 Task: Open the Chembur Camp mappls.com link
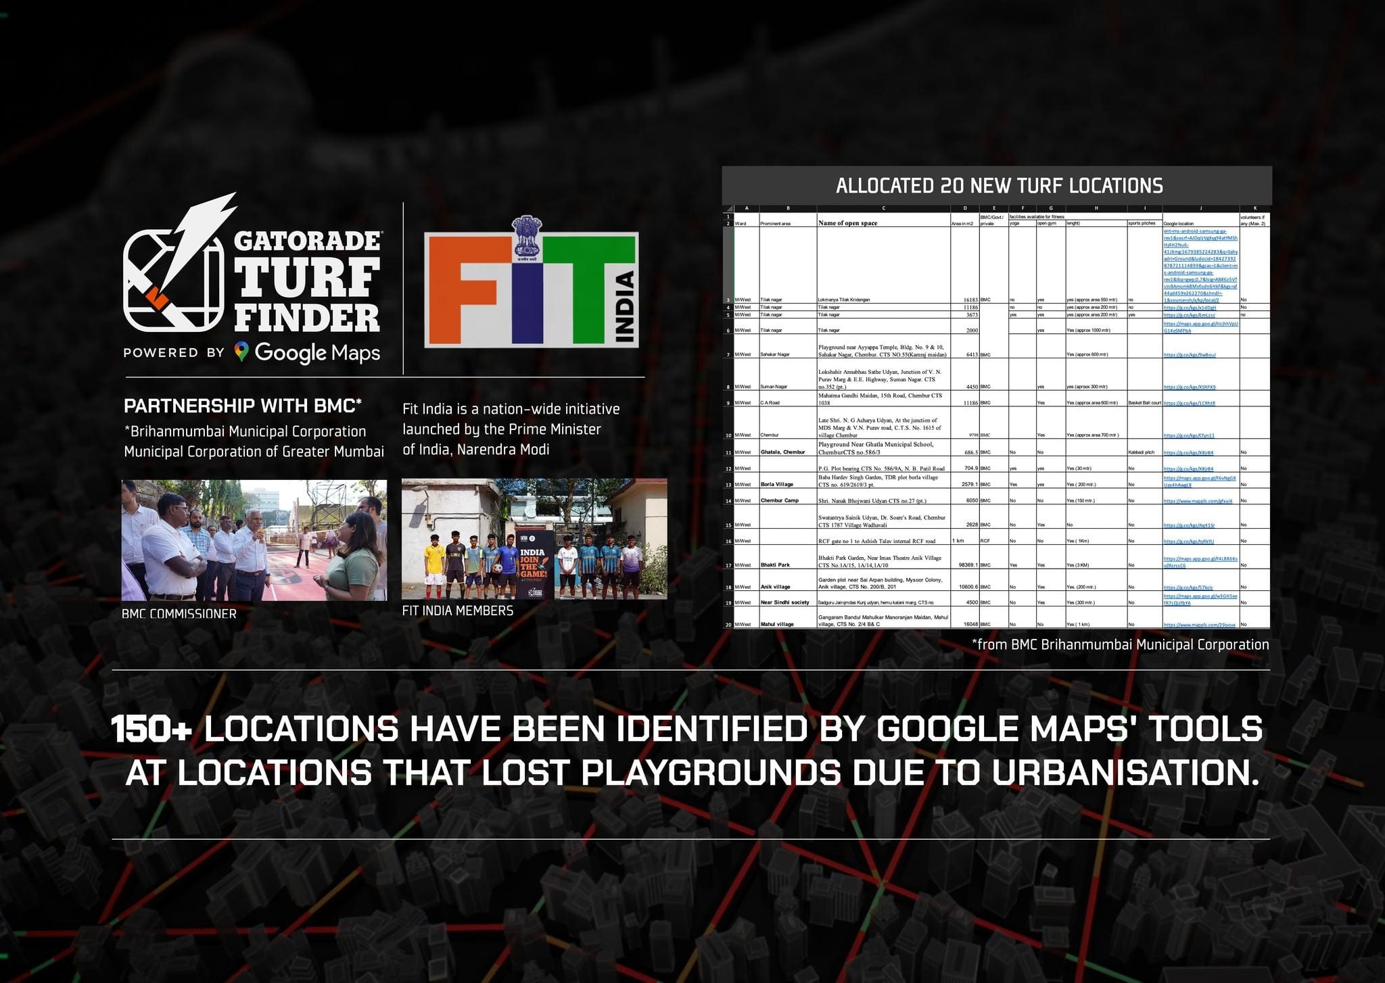coord(1198,501)
